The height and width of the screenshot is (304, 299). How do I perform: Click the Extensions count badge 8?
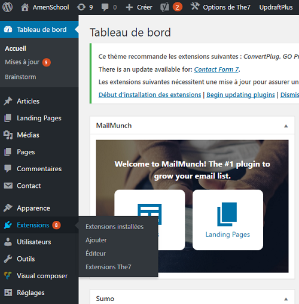56,225
